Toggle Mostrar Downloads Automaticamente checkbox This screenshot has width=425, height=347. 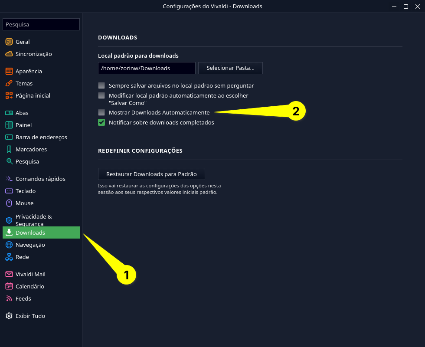tap(101, 112)
